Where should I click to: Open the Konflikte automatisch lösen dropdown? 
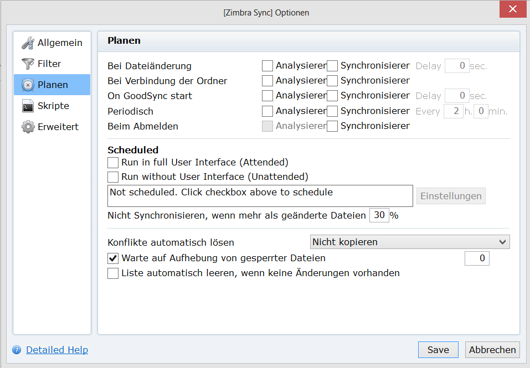(x=409, y=242)
